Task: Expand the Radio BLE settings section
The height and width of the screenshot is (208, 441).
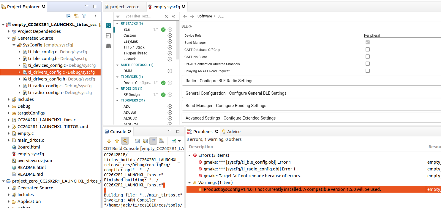Action: pos(219,81)
